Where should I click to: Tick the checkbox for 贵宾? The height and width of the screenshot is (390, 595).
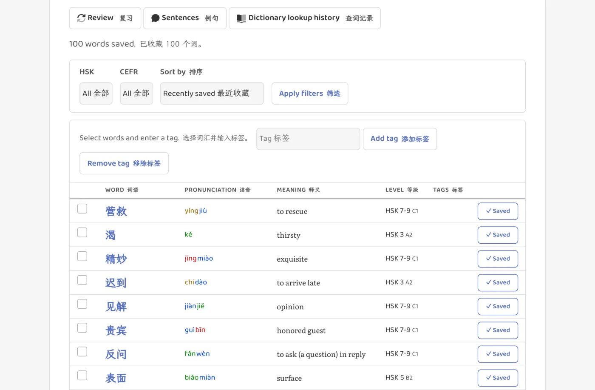(x=82, y=327)
